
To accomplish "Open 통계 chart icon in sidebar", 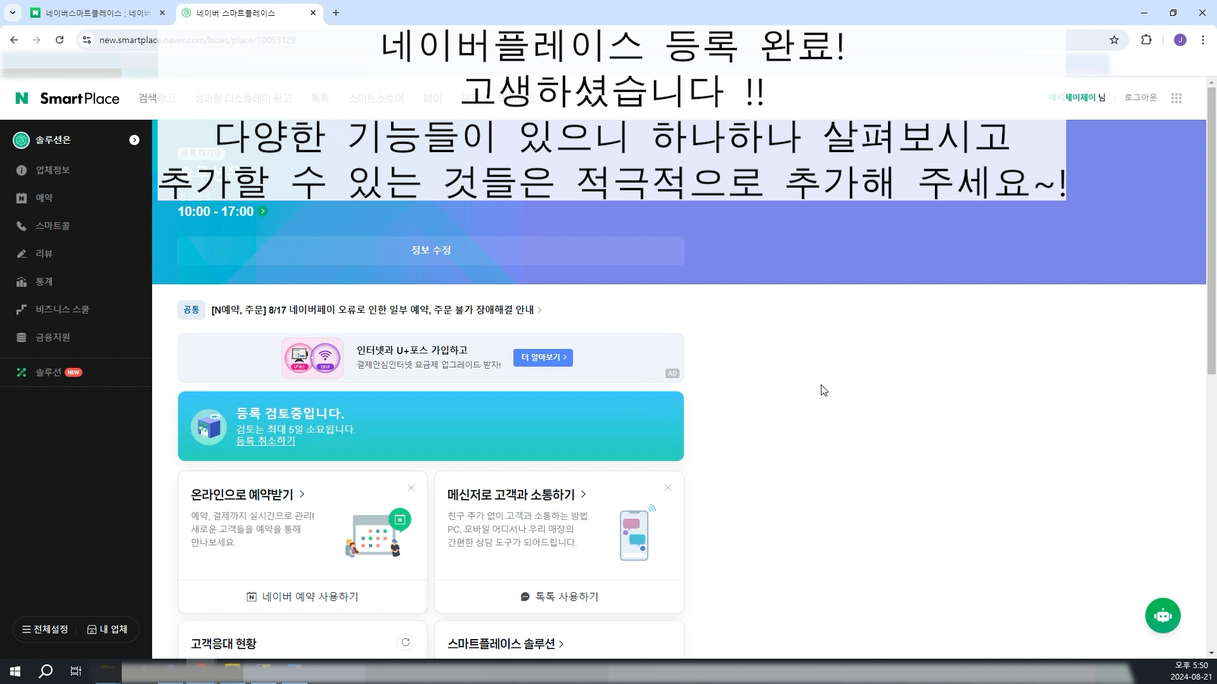I will pyautogui.click(x=22, y=282).
